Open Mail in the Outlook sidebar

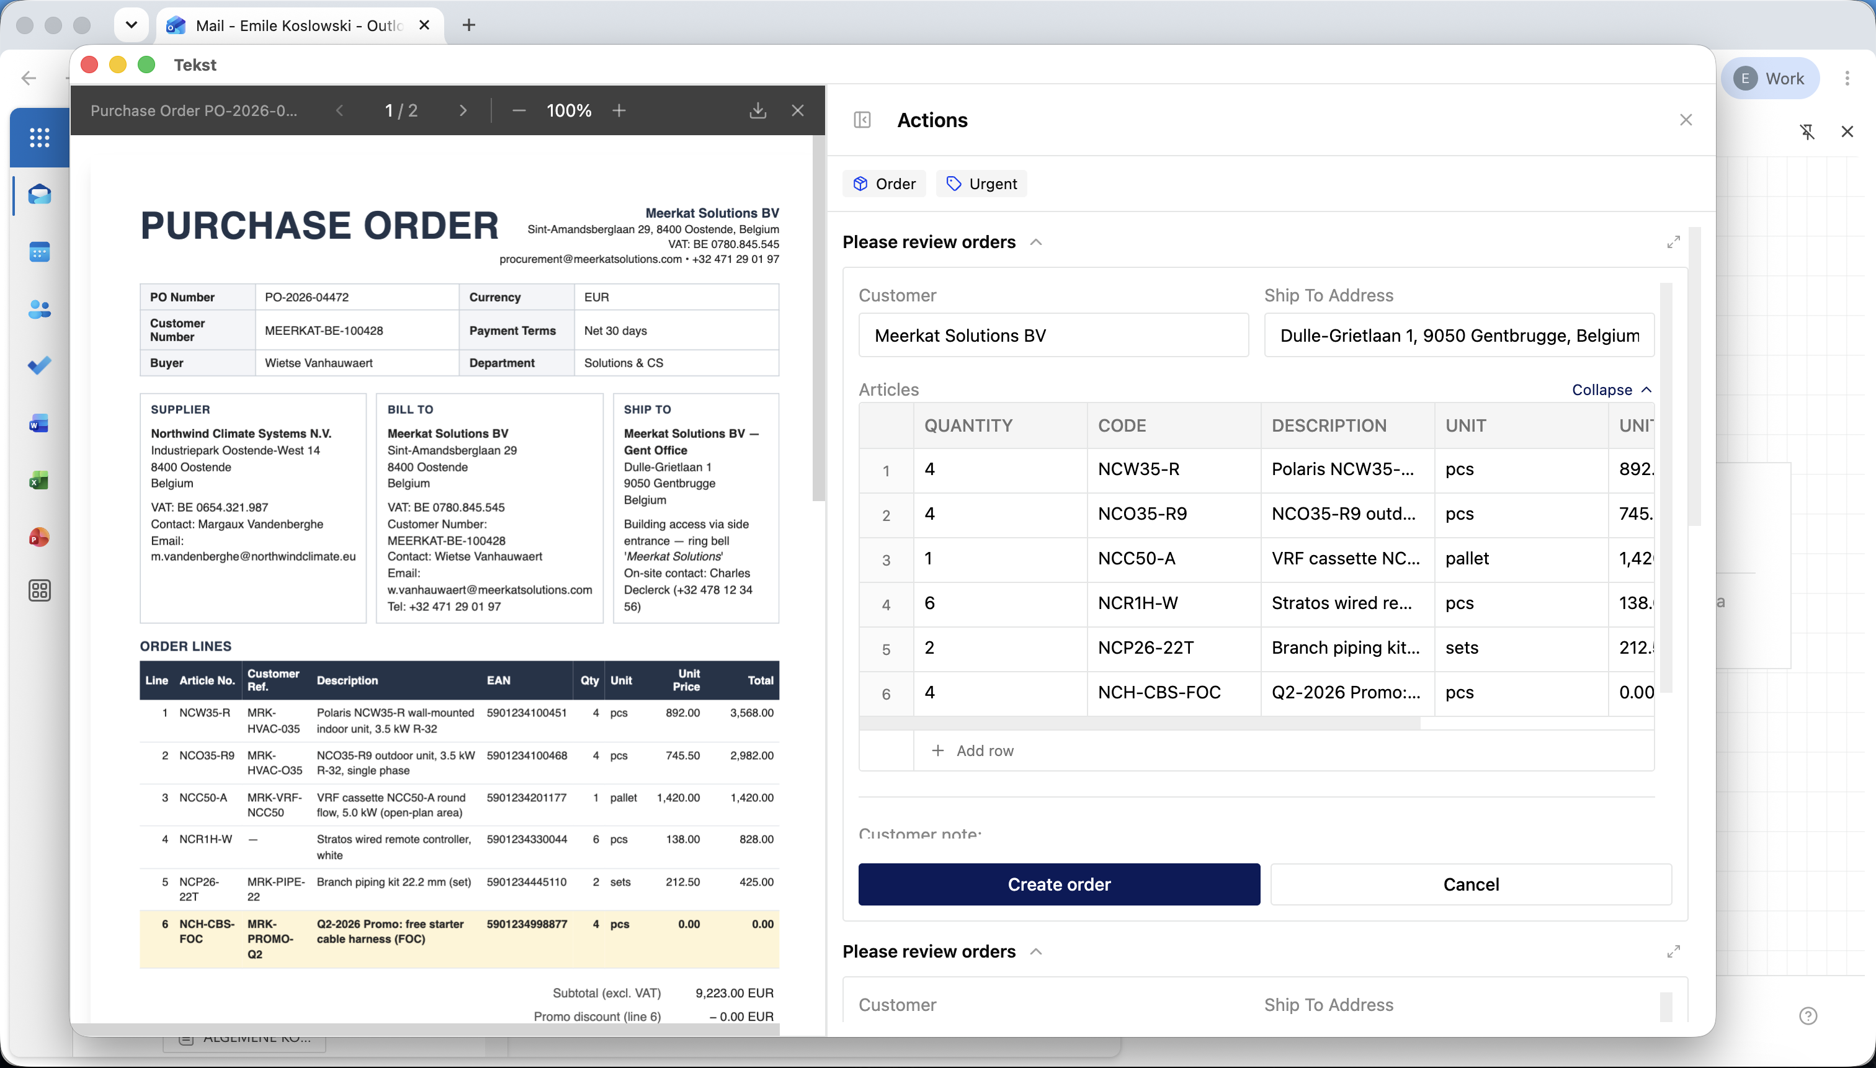[40, 194]
